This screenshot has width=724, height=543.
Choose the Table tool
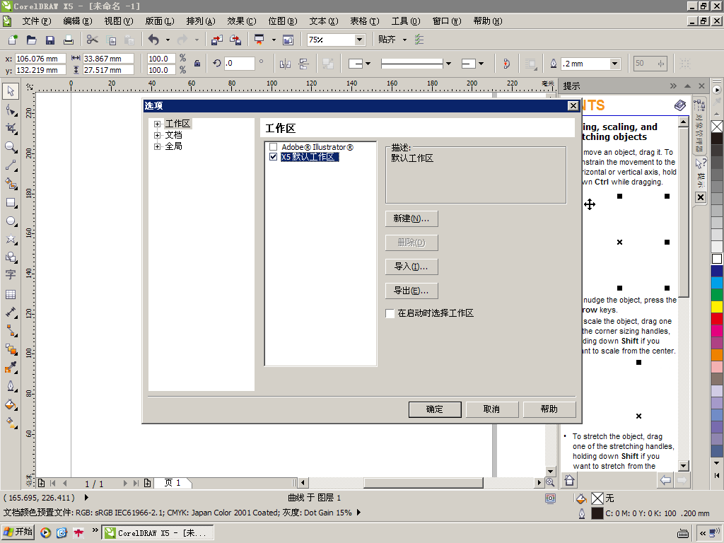pos(11,294)
